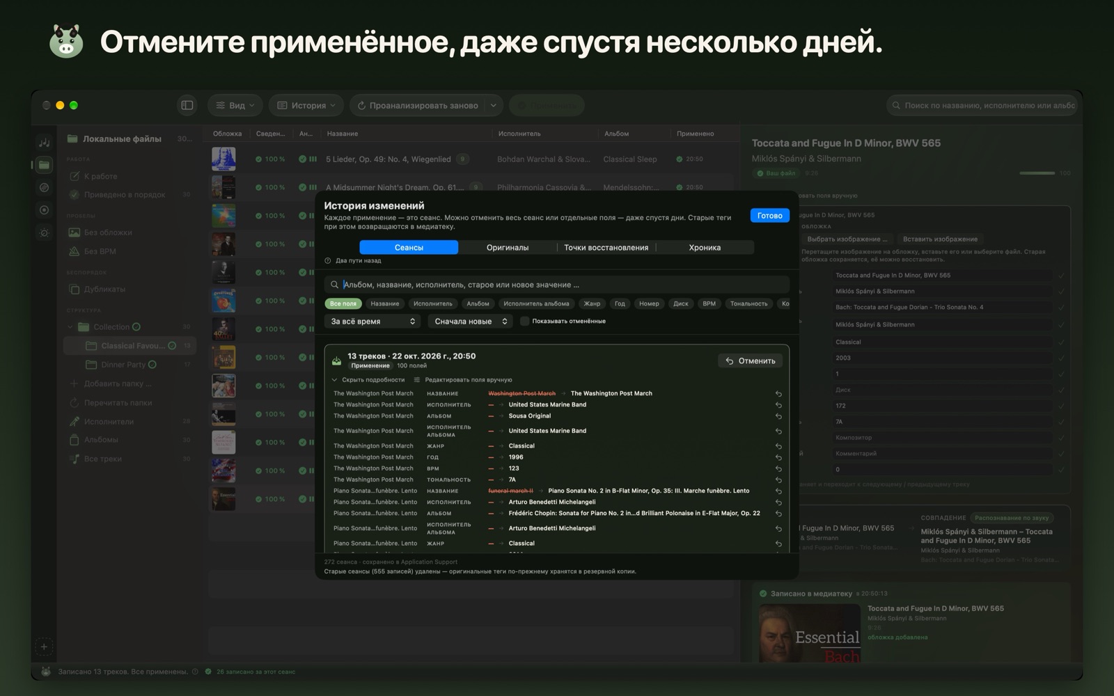Click Отменить for the 13 треков session

(x=750, y=361)
